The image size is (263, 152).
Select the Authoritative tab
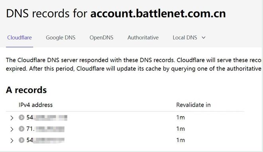point(143,37)
